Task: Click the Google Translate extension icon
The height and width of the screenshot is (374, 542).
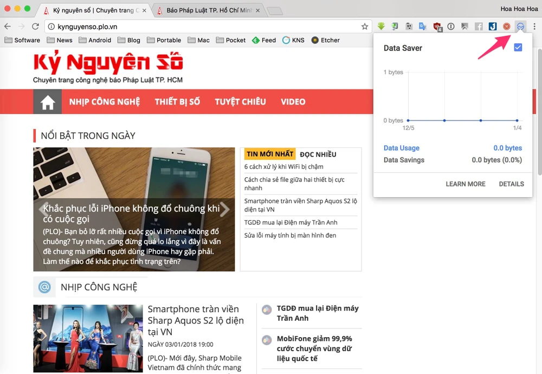Action: point(423,26)
